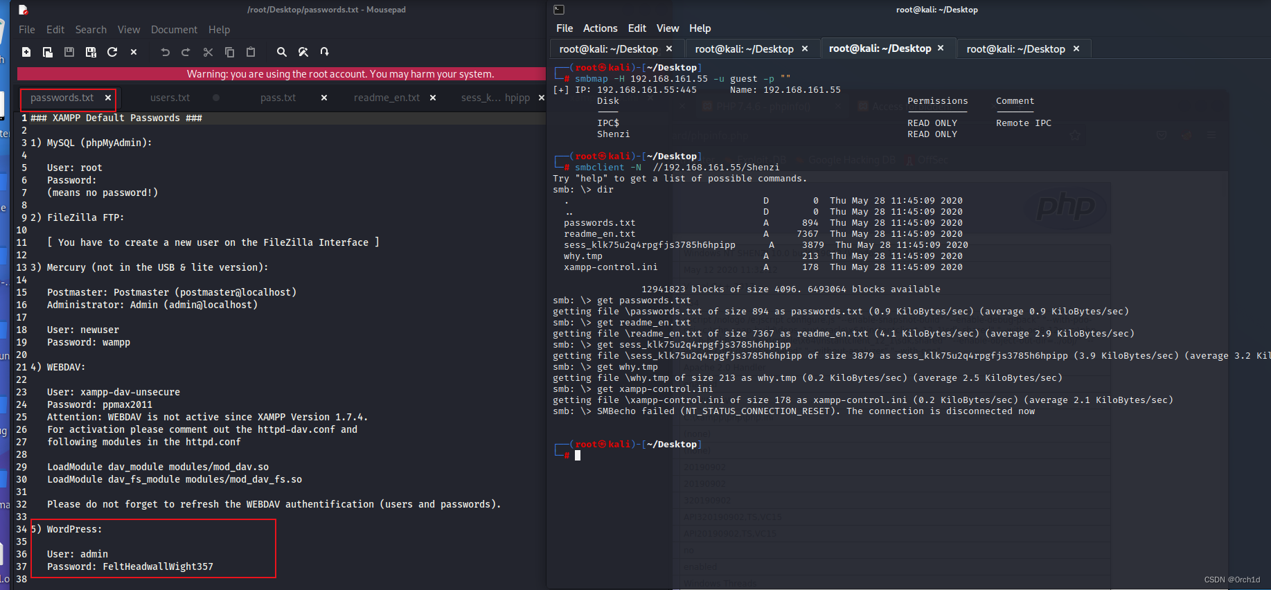The width and height of the screenshot is (1271, 590).
Task: Open terminal File menu
Action: coord(565,28)
